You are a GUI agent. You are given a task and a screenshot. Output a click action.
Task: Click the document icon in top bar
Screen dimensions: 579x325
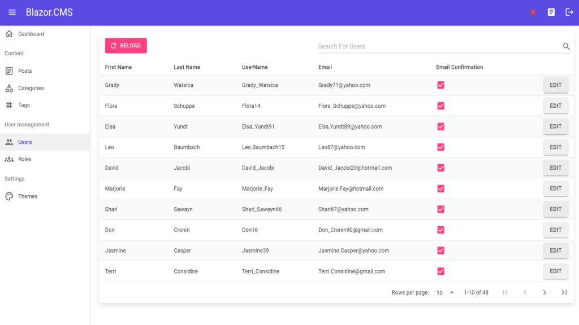[x=551, y=12]
